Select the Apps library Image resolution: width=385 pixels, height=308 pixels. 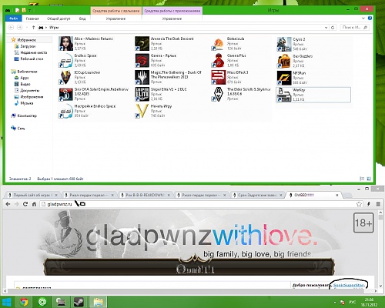point(22,78)
